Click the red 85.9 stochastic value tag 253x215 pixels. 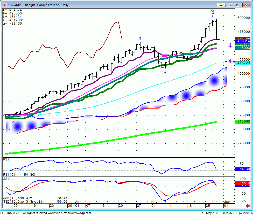click(x=243, y=183)
